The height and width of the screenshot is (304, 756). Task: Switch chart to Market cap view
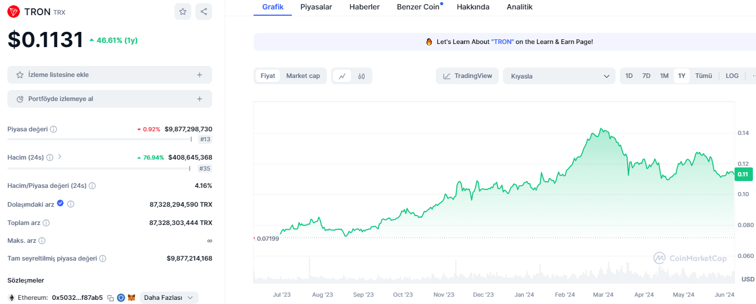pyautogui.click(x=303, y=75)
